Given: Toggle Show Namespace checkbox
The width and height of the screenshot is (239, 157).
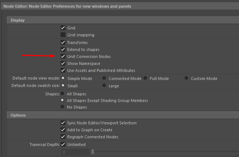Looking at the screenshot, I should [63, 63].
